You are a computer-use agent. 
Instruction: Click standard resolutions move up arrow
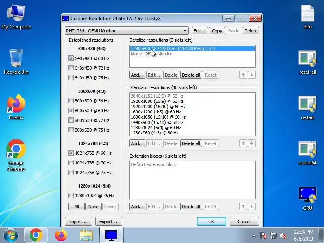[243, 143]
